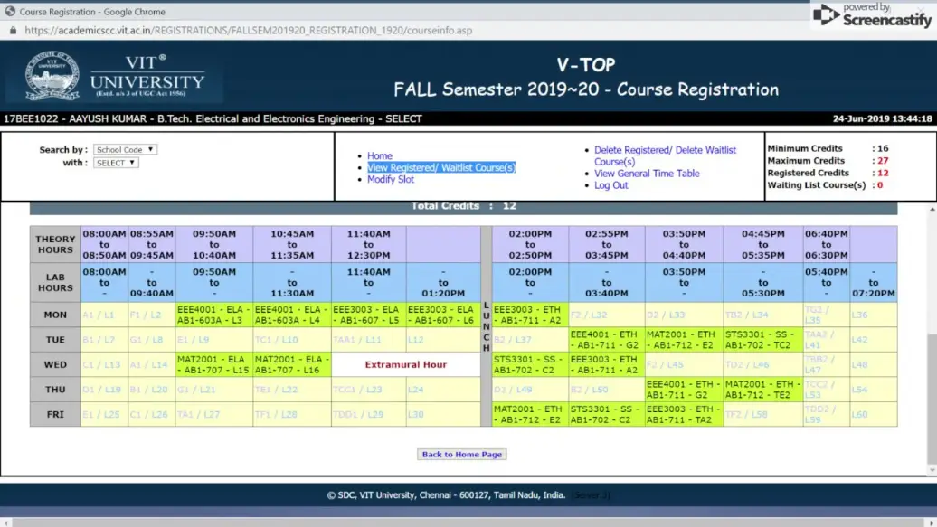This screenshot has width=937, height=527.
Task: Click Tuesday cell 'STS3301 - SS - AB1-702 - TC2'
Action: 763,339
